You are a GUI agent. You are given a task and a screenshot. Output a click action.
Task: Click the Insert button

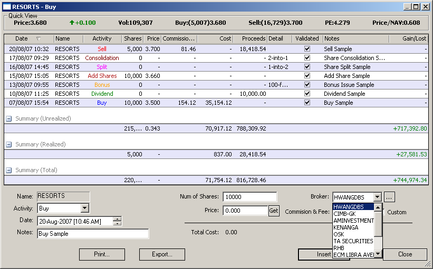coord(315,254)
